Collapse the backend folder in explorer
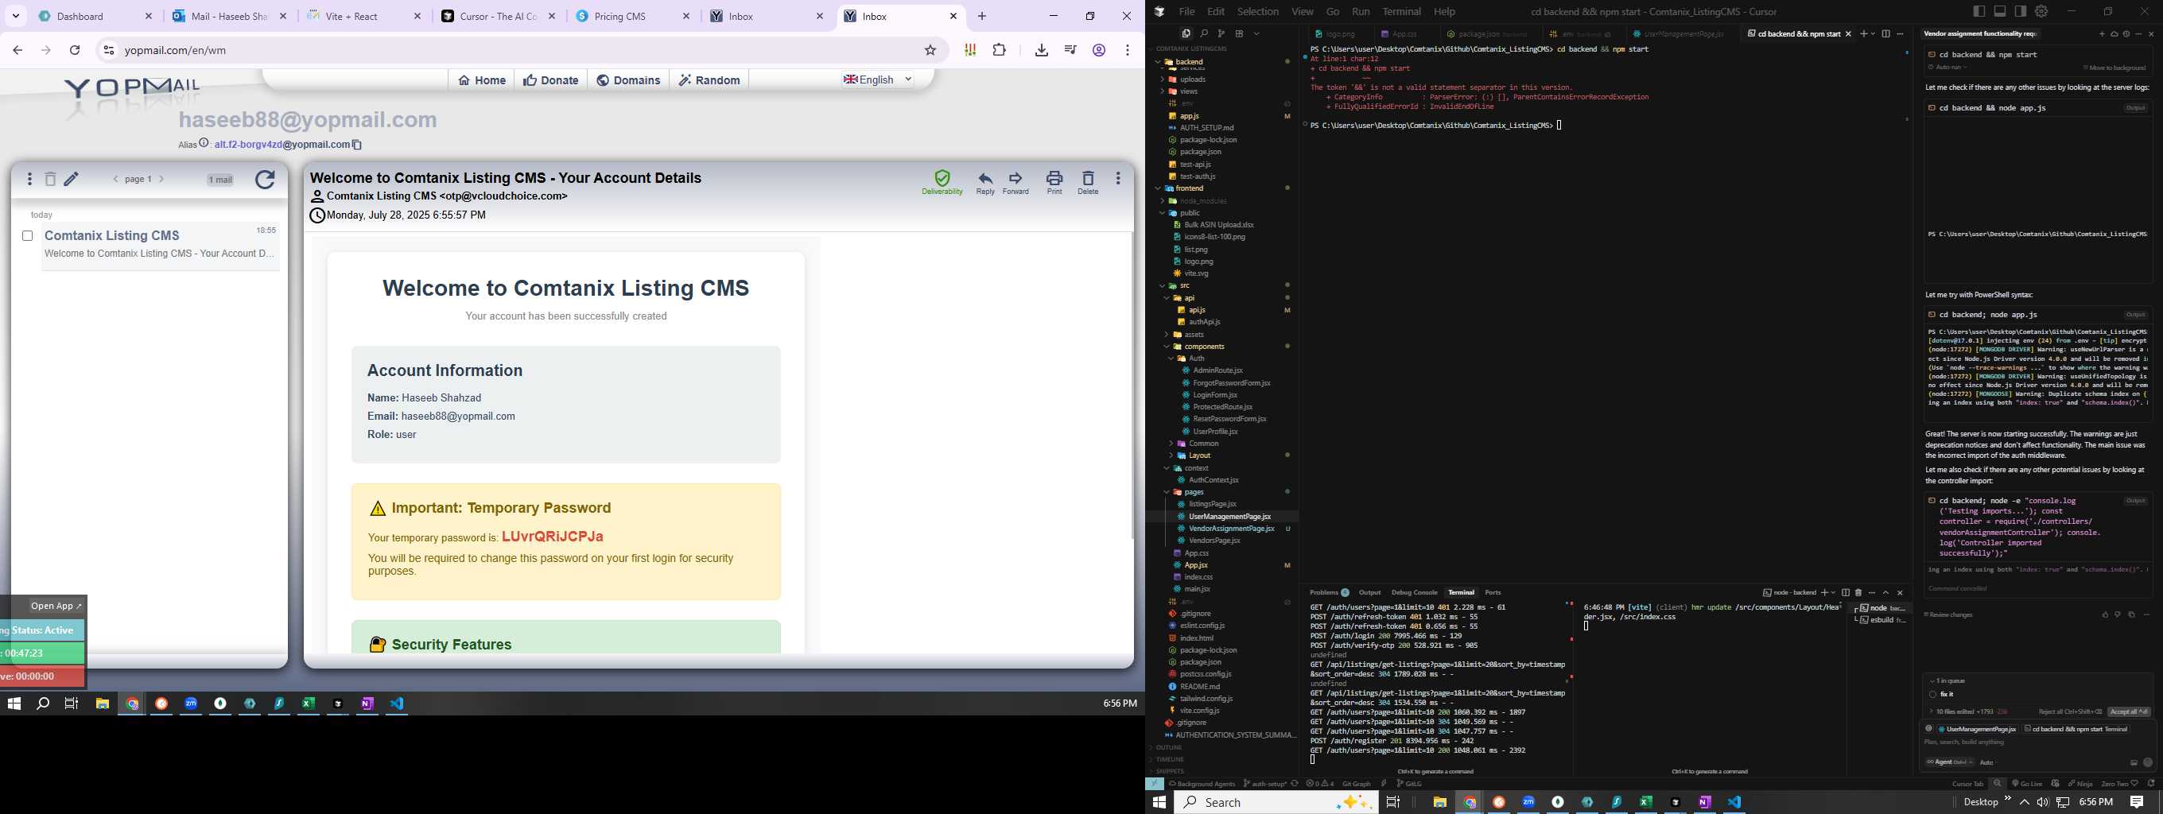 point(1159,62)
